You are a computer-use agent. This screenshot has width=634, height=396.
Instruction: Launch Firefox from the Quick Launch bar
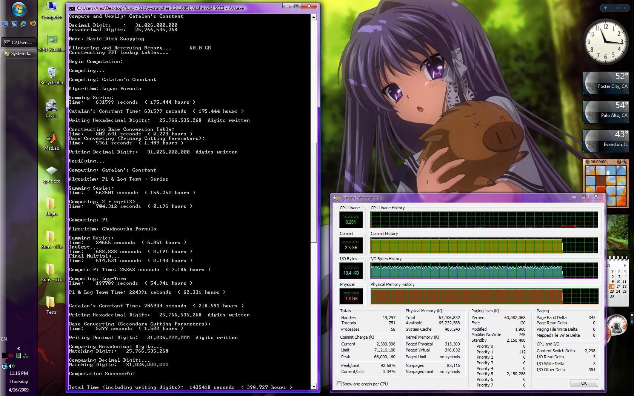(33, 23)
